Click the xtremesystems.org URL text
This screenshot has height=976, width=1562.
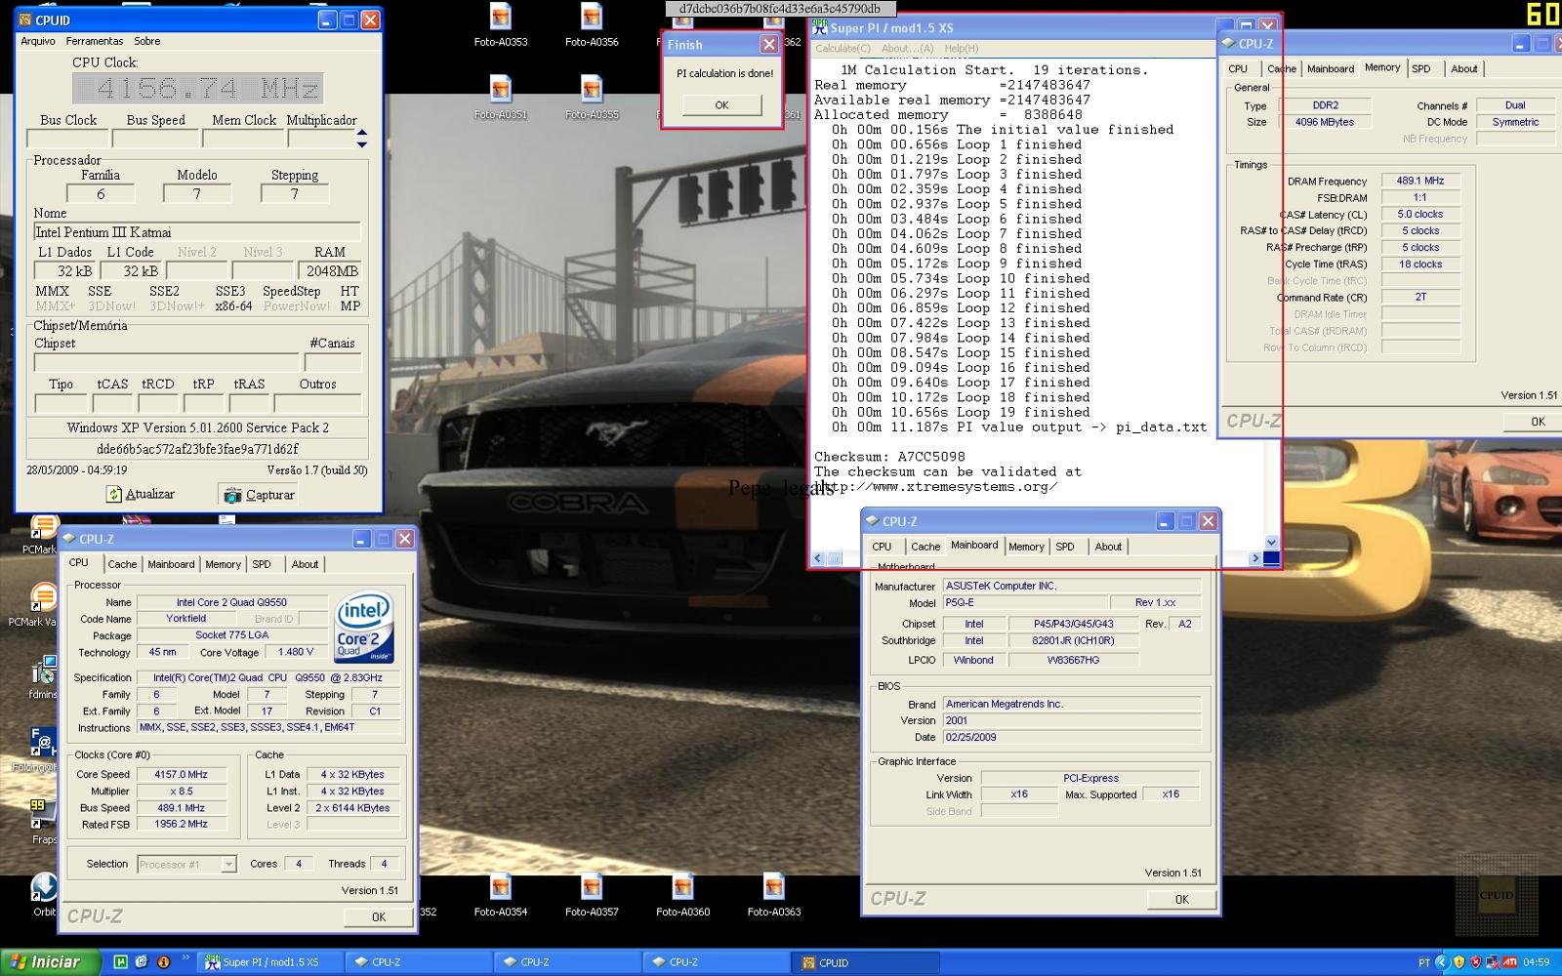pyautogui.click(x=937, y=487)
